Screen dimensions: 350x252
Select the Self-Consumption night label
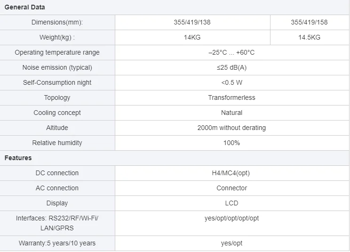pyautogui.click(x=57, y=82)
